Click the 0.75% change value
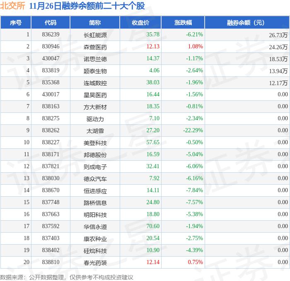Screen dimensions: 290x281 (195, 262)
